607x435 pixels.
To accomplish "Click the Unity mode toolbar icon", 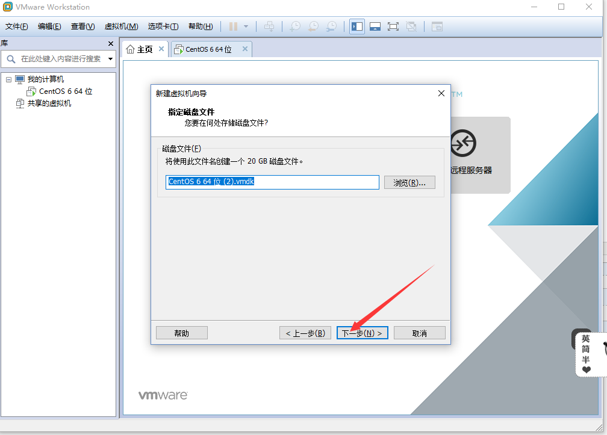I will 411,26.
